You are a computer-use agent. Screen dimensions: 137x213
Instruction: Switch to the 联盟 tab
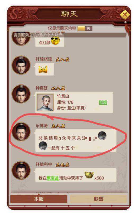click(x=99, y=199)
